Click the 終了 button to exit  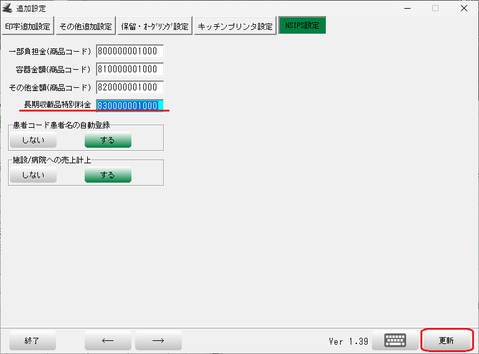tap(32, 340)
